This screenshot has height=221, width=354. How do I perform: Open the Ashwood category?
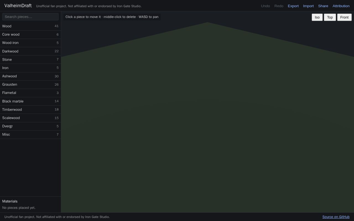pos(30,76)
